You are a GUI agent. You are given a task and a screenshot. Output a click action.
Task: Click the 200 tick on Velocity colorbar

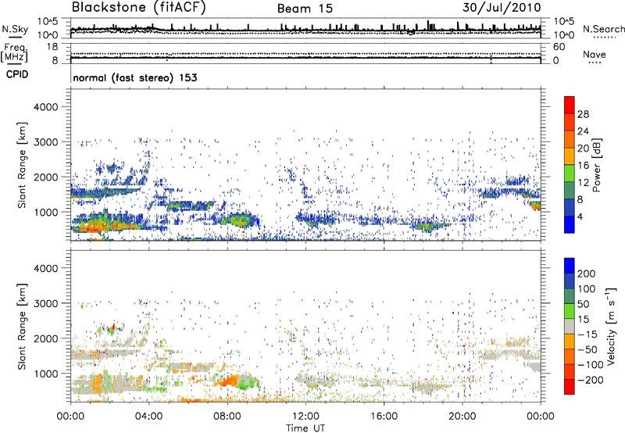click(x=587, y=274)
